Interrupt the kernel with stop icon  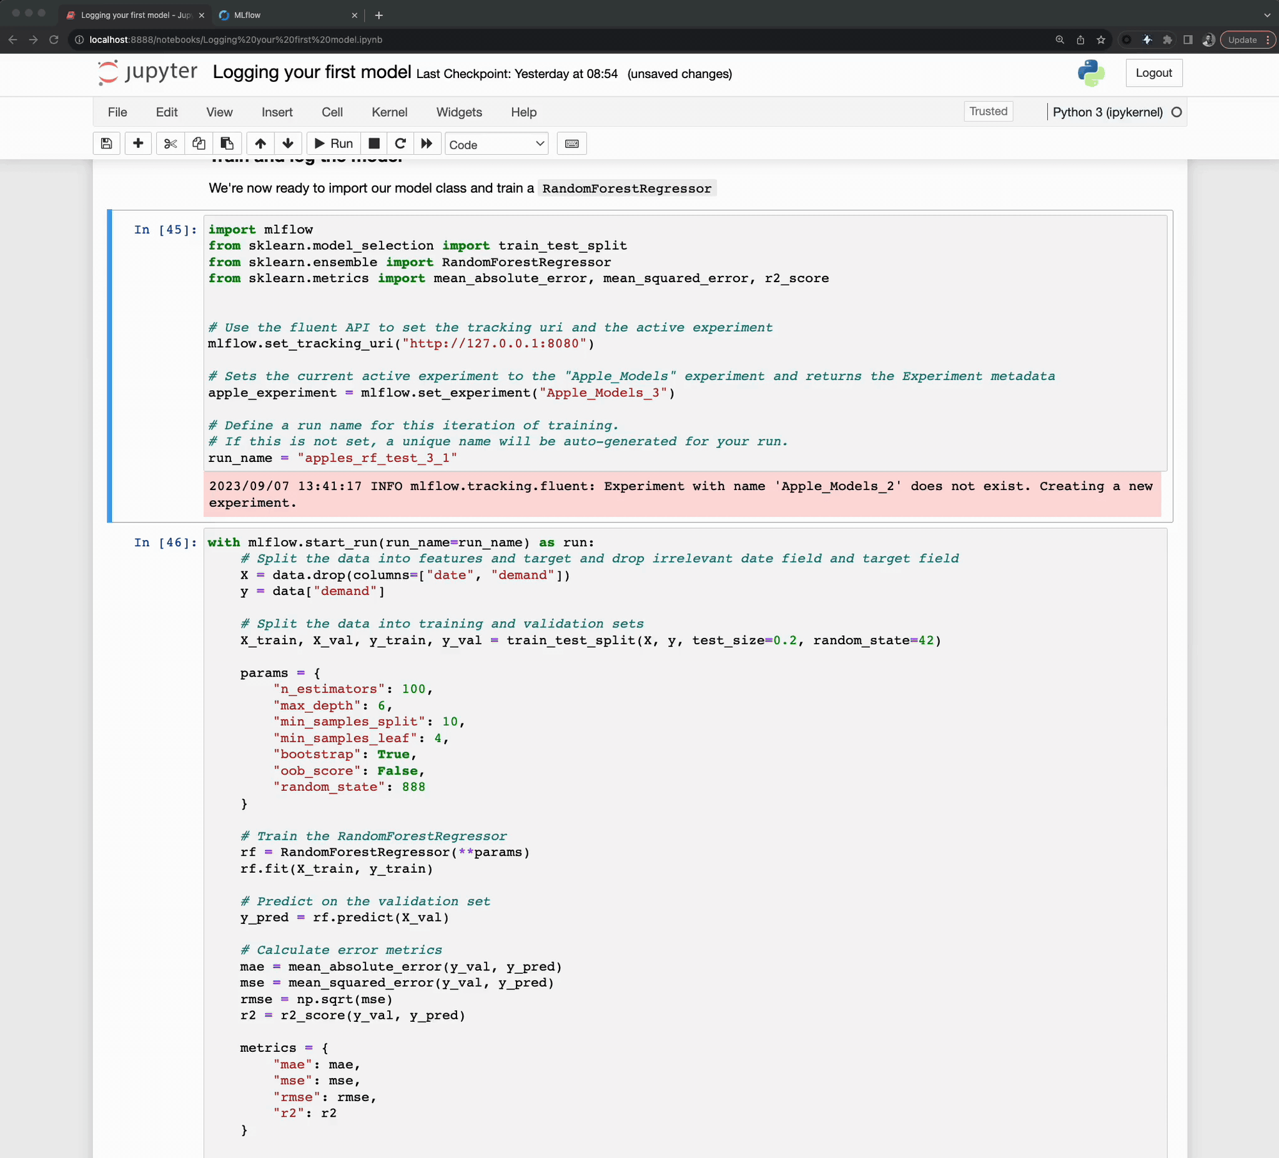pos(374,144)
